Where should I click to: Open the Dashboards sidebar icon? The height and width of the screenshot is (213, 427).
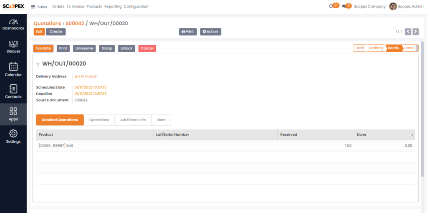point(13,25)
